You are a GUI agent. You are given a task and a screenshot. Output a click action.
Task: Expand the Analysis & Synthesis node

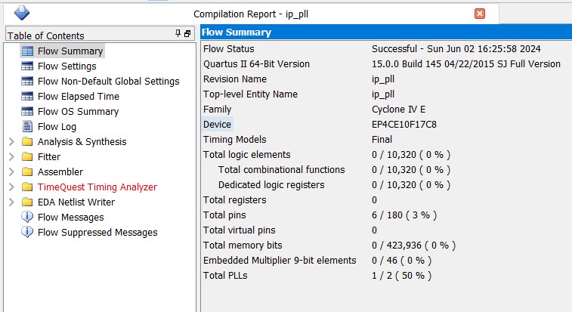(x=11, y=142)
